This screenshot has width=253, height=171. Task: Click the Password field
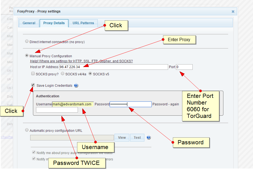pyautogui.click(x=131, y=104)
